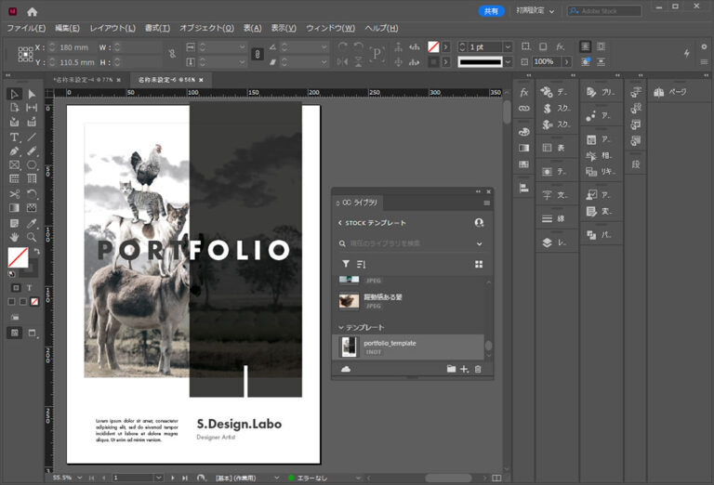Expand opacity 100% flyout arrow
Image resolution: width=714 pixels, height=485 pixels.
point(567,61)
